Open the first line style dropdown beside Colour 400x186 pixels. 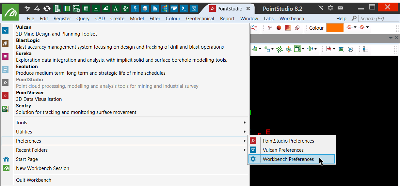[355, 27]
